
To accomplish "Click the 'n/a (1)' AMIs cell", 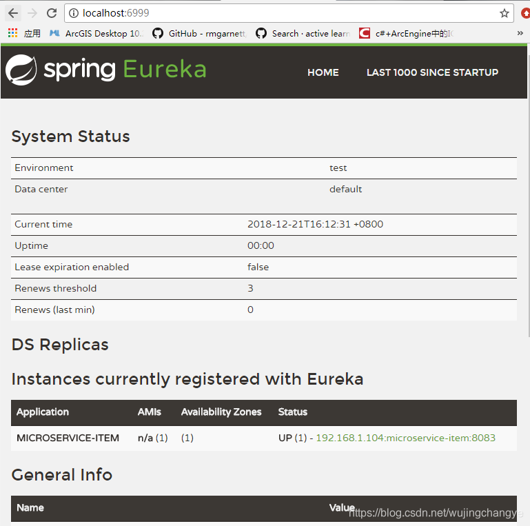I will point(153,438).
